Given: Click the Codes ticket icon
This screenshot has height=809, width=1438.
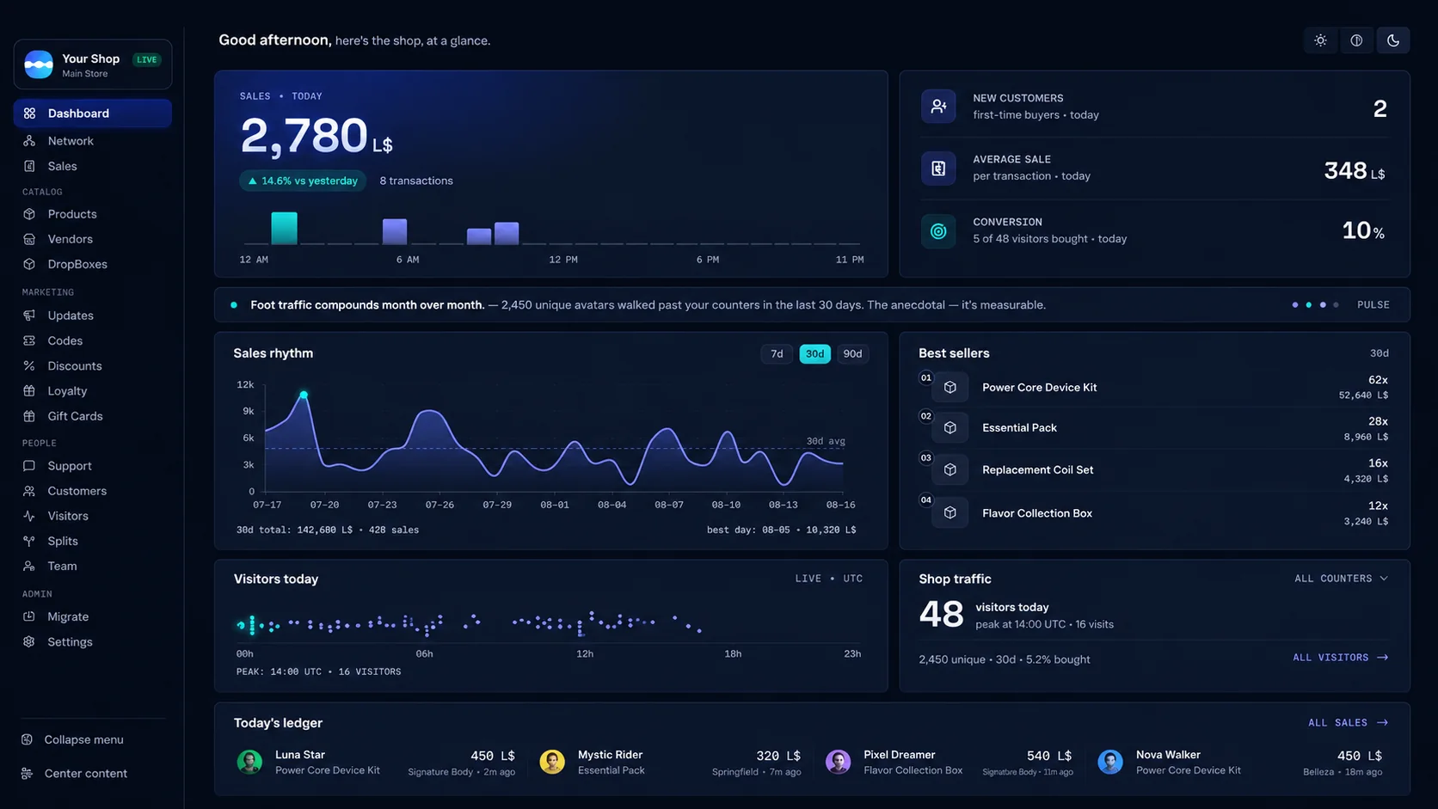Looking at the screenshot, I should pyautogui.click(x=29, y=340).
